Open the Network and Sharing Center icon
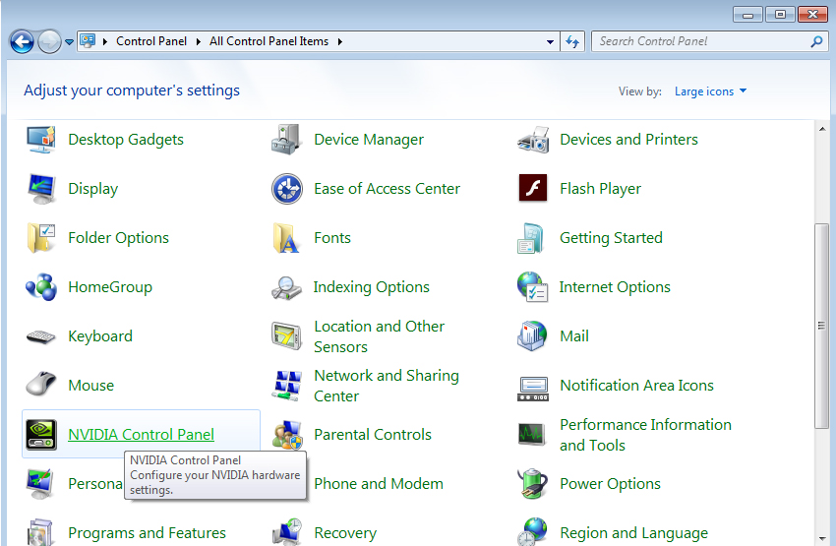This screenshot has width=836, height=546. (287, 386)
